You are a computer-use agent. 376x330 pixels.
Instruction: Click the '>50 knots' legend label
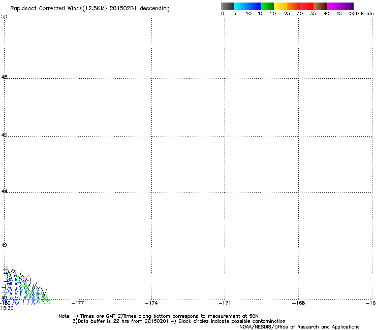361,14
